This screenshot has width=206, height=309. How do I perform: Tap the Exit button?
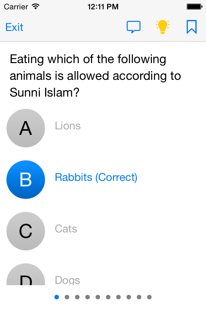14,27
